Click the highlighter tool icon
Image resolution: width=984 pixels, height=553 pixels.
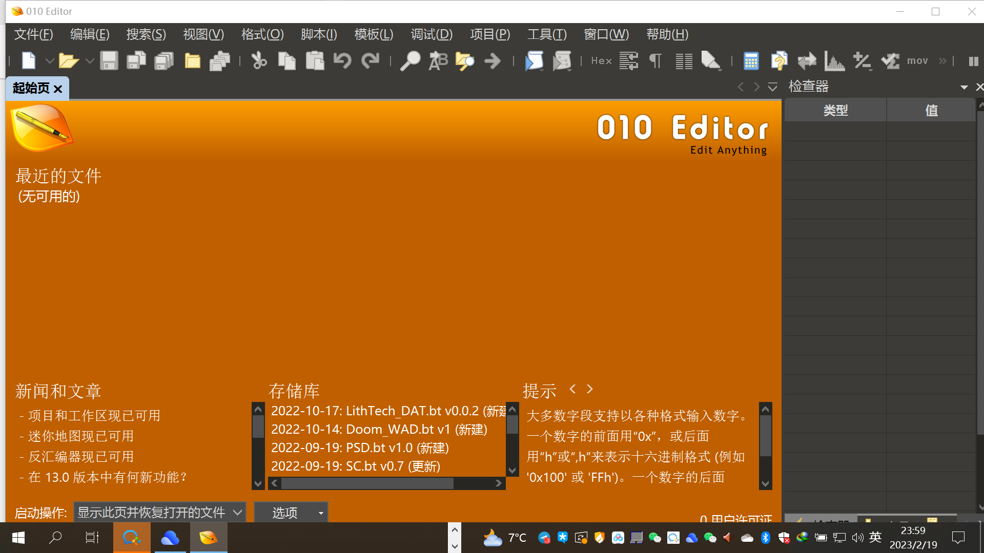click(x=711, y=61)
